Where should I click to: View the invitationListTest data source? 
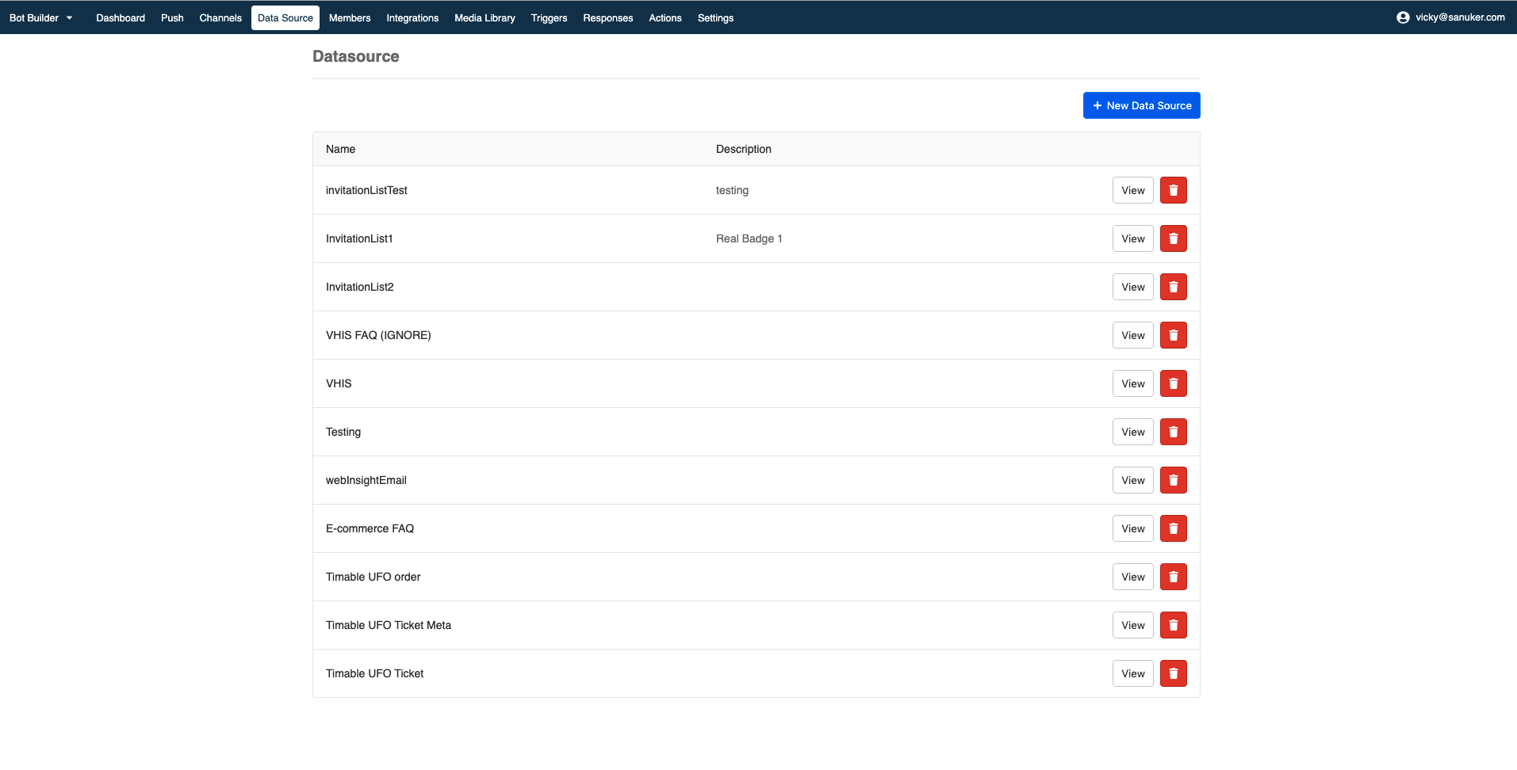pyautogui.click(x=1132, y=190)
